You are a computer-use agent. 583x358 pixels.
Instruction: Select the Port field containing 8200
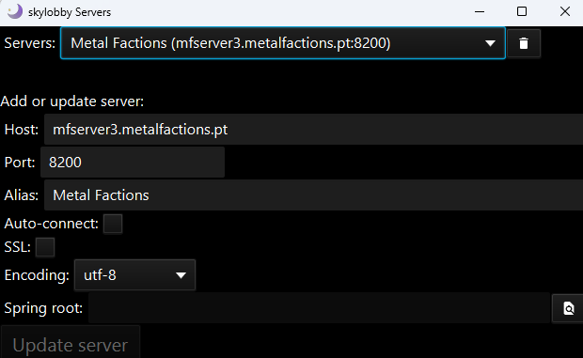click(133, 163)
